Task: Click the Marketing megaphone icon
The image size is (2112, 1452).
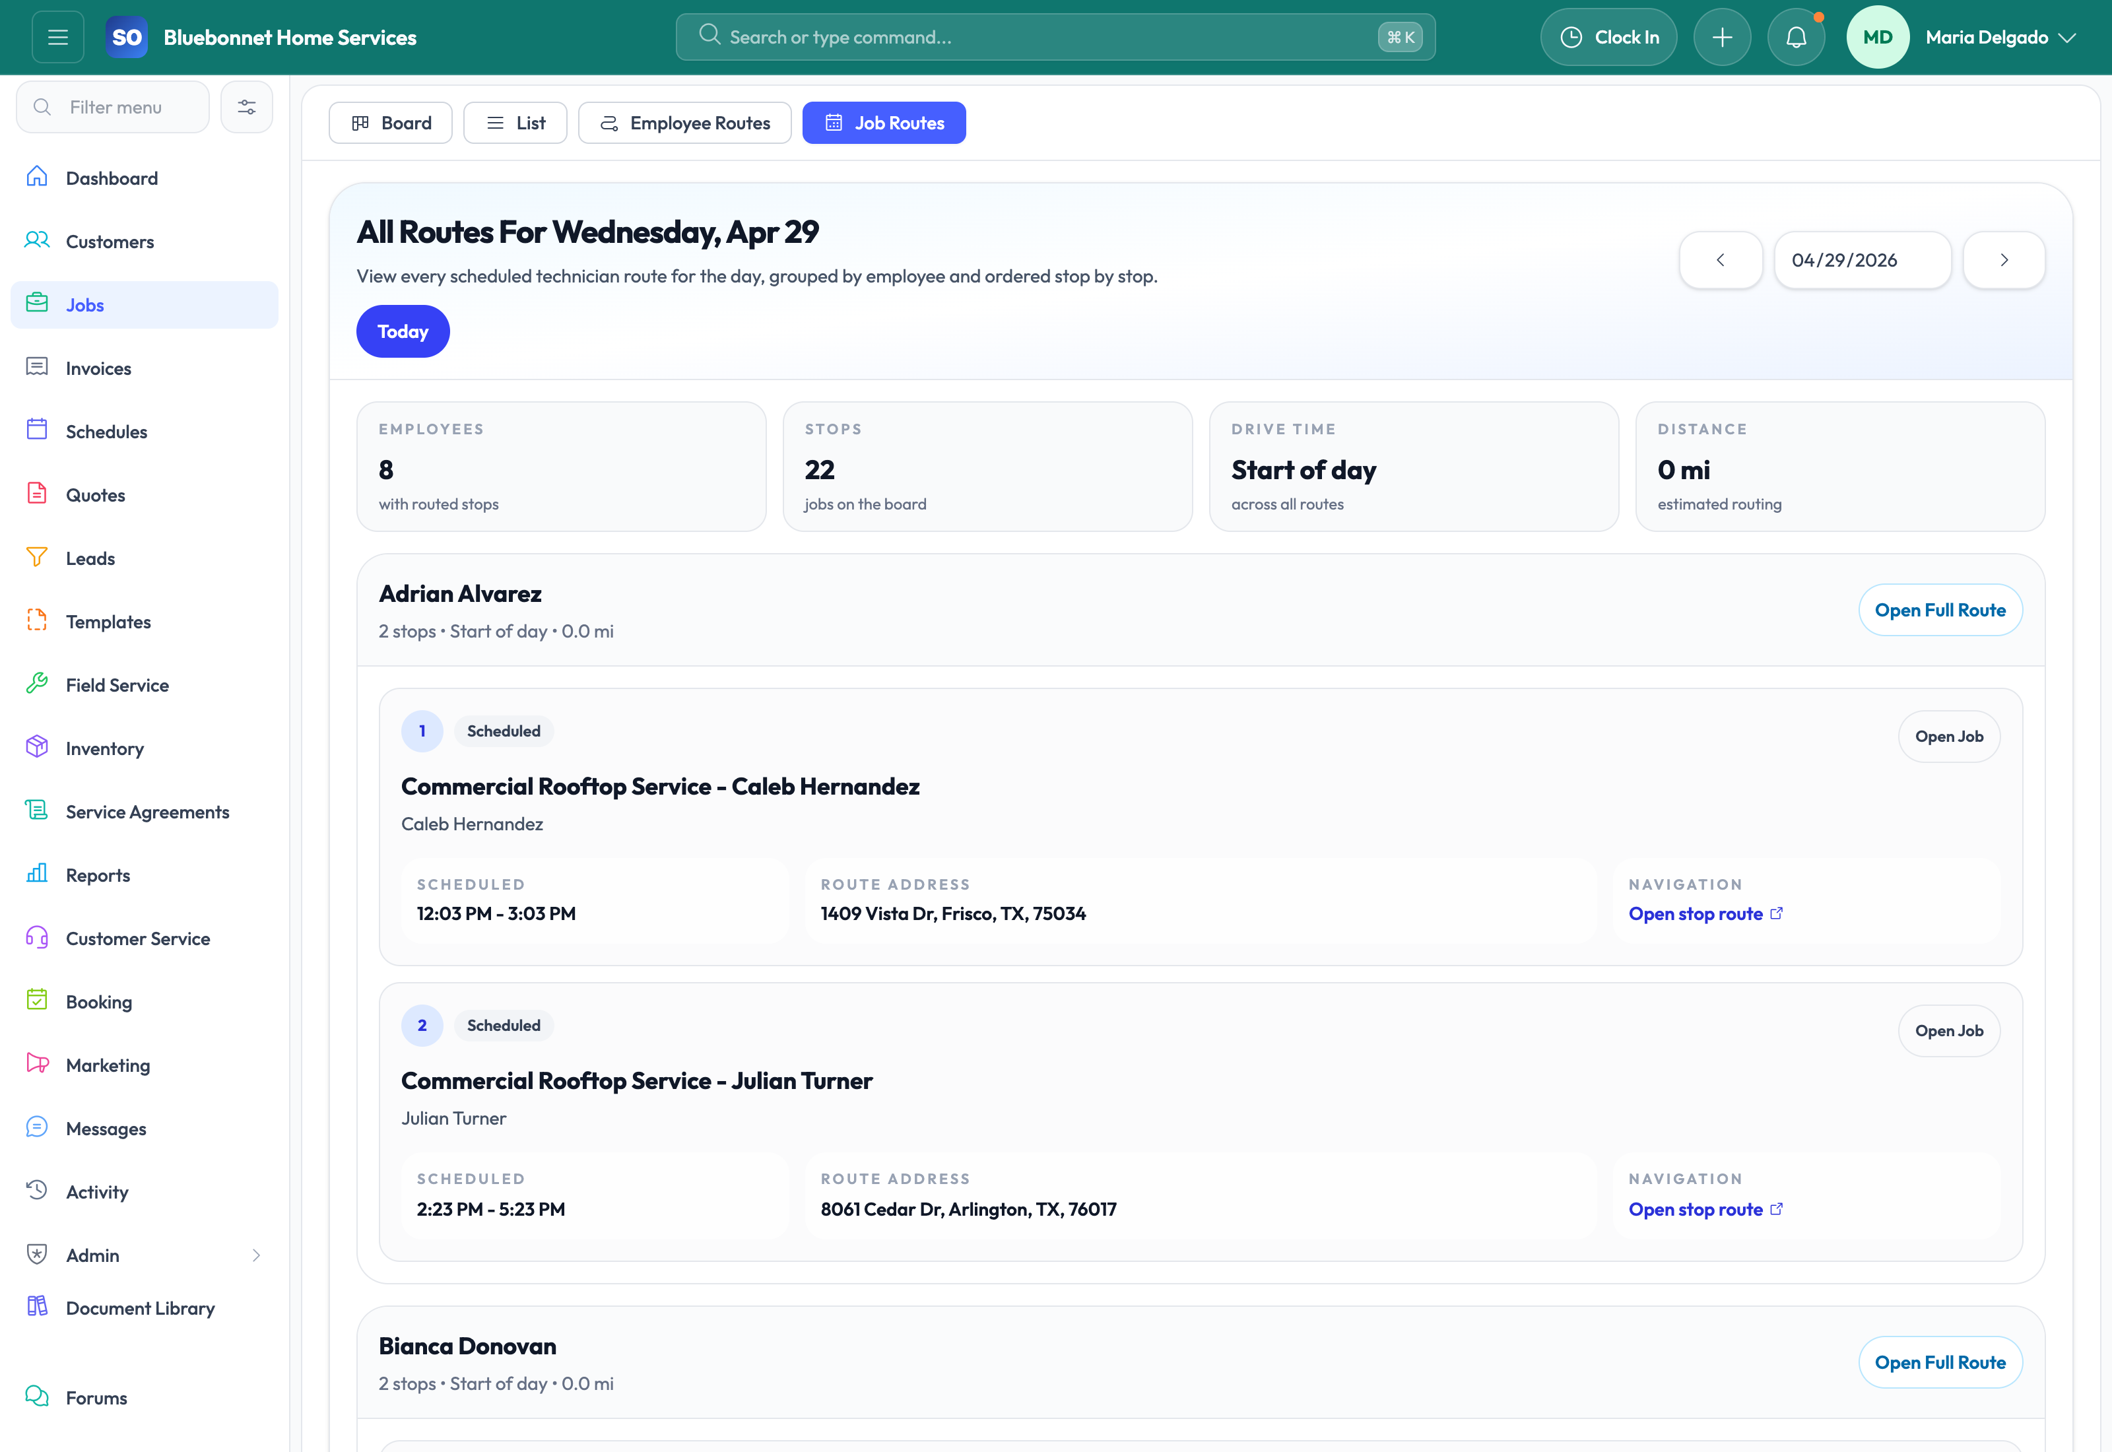Action: pyautogui.click(x=38, y=1063)
